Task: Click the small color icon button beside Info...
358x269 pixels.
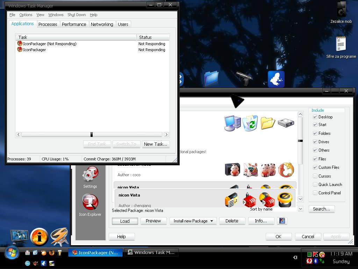Action: [x=282, y=221]
